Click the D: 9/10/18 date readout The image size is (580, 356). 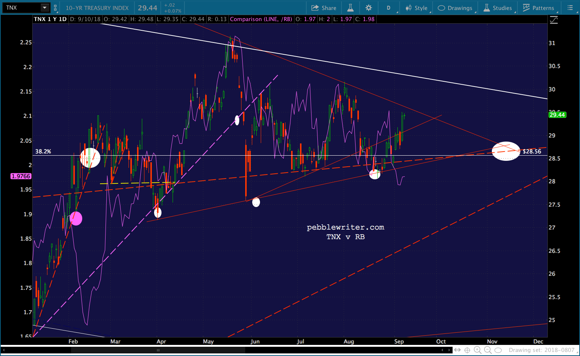(x=85, y=19)
